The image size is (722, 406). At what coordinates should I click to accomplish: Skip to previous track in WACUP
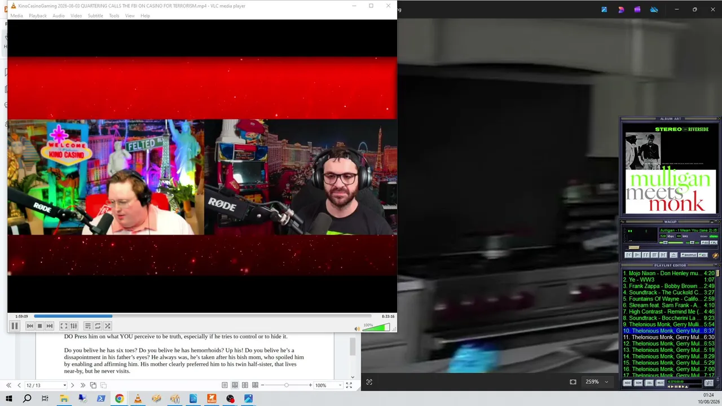click(628, 255)
